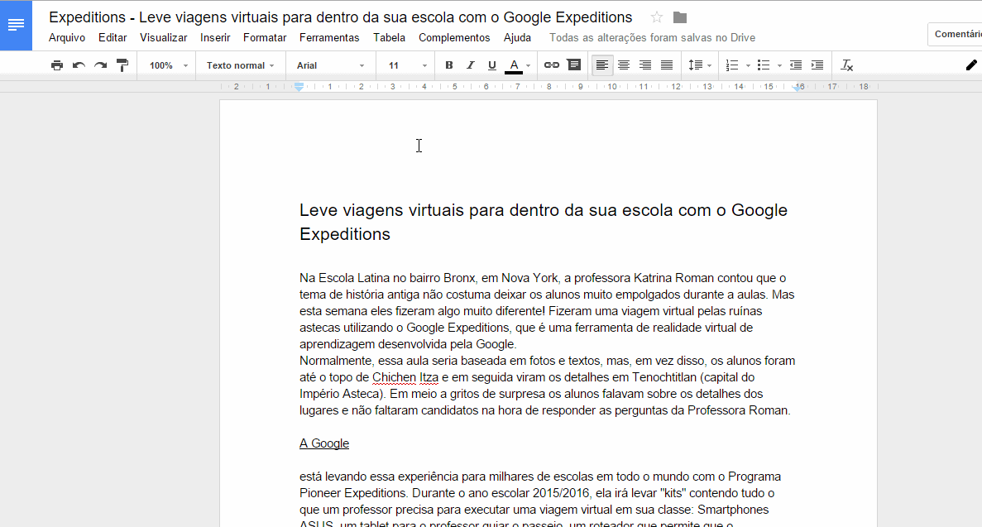Open the Docs home icon
Screen dimensions: 982x527
click(x=16, y=25)
